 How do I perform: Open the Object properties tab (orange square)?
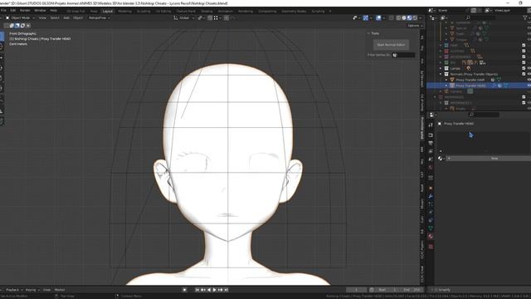point(431,188)
